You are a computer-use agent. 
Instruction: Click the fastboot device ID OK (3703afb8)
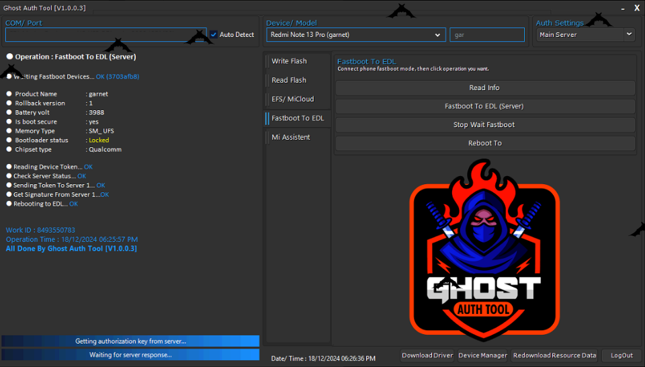118,77
